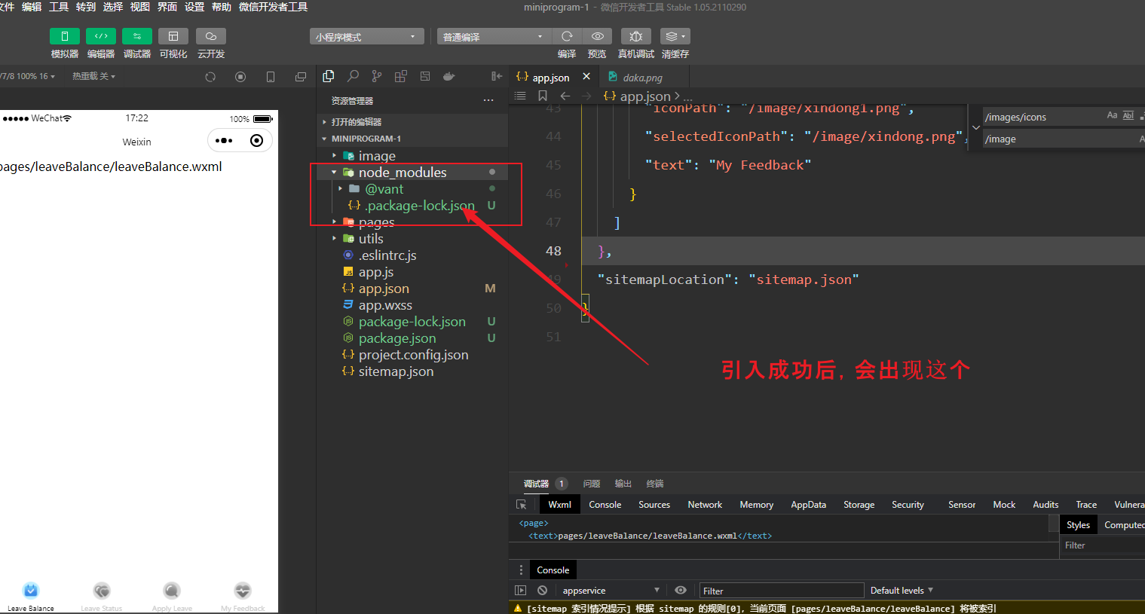
Task: Toggle the Visualization button
Action: [x=173, y=36]
